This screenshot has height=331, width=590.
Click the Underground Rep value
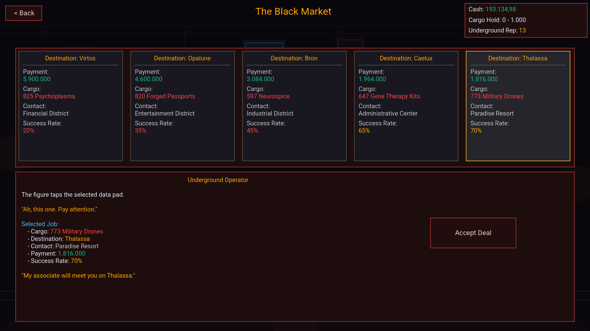[522, 30]
